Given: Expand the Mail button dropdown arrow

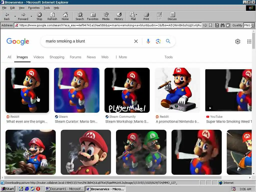Looking at the screenshot, I should (x=136, y=15).
